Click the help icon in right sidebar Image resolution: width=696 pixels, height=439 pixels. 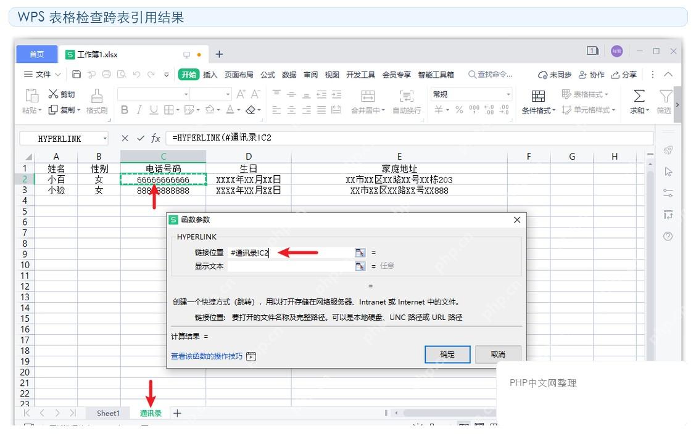click(668, 236)
